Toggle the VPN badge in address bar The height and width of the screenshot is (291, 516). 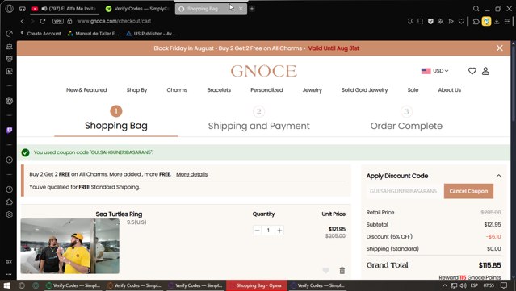pos(58,21)
